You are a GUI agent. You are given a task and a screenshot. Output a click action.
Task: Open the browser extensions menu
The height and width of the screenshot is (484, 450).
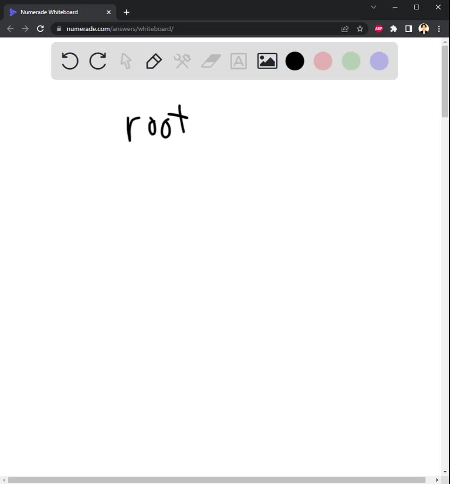[394, 29]
